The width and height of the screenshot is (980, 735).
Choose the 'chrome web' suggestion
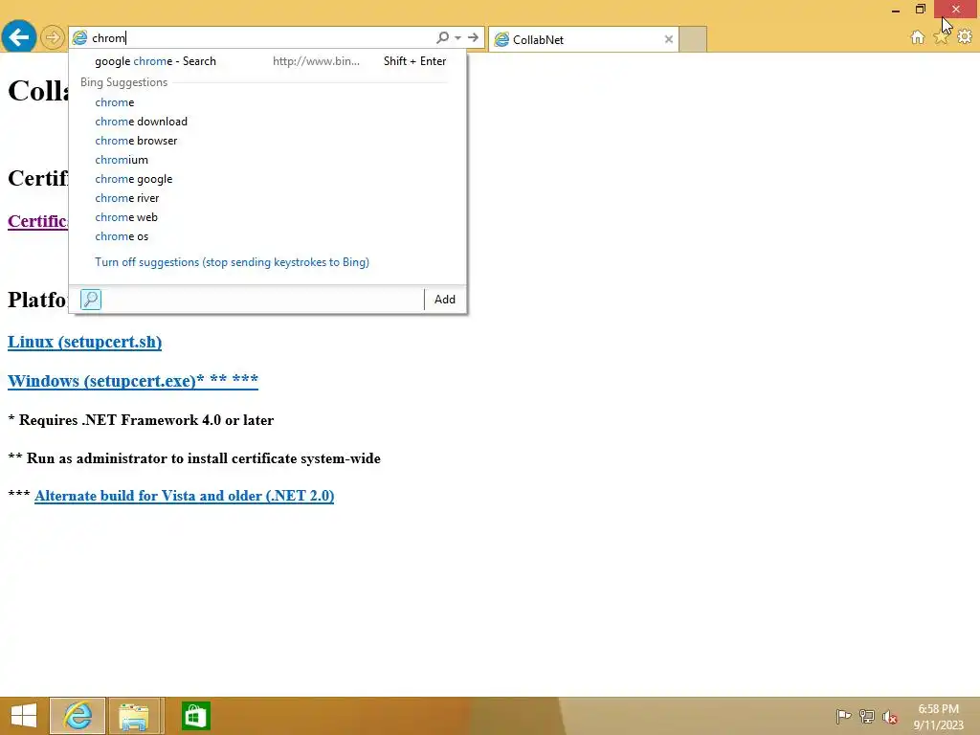click(x=268, y=217)
